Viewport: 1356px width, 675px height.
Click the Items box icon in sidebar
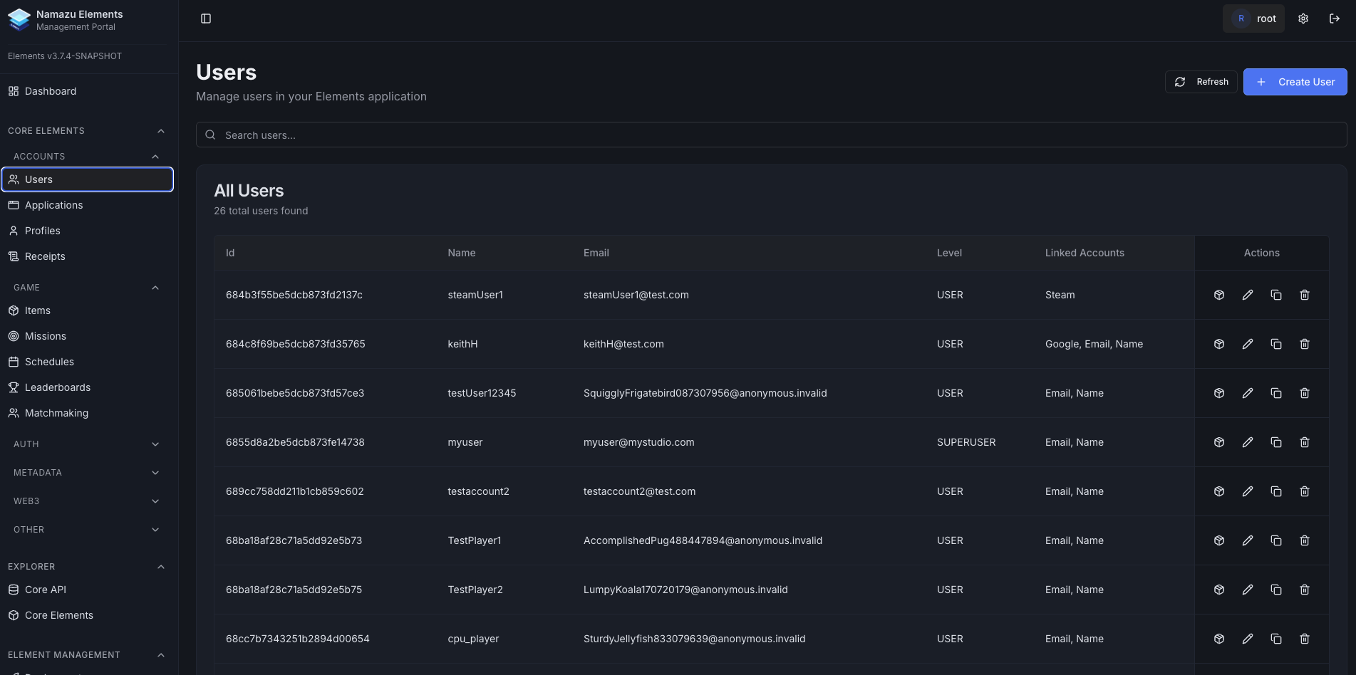(x=13, y=310)
